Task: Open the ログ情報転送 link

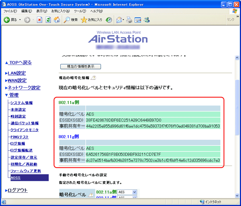Action: (22, 150)
